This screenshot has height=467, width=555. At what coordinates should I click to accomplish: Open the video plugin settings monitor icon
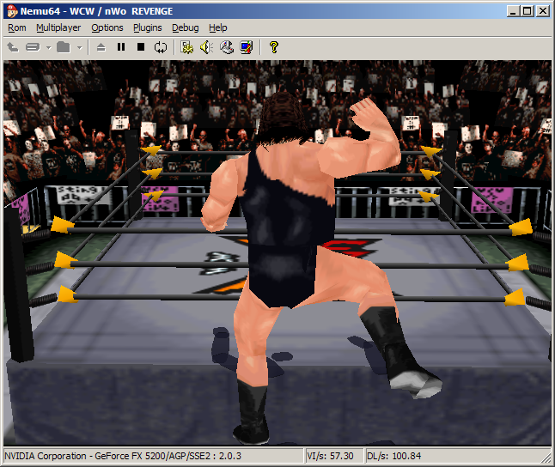tap(247, 47)
